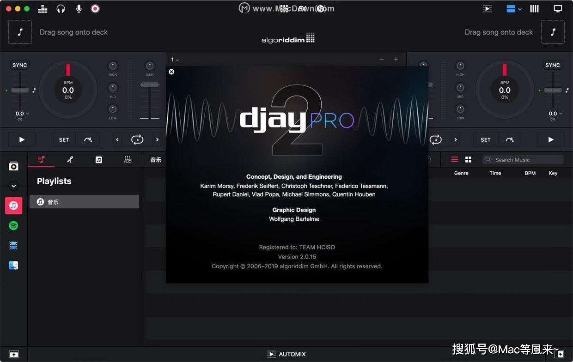This screenshot has width=573, height=362.
Task: Select the Finder files source
Action: click(x=13, y=265)
